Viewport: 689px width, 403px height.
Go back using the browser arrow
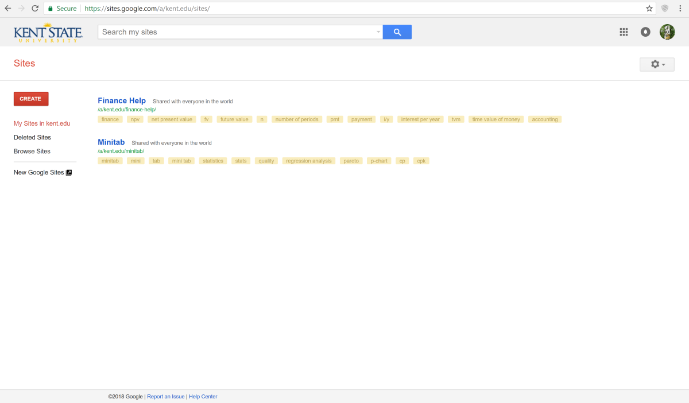pyautogui.click(x=8, y=9)
